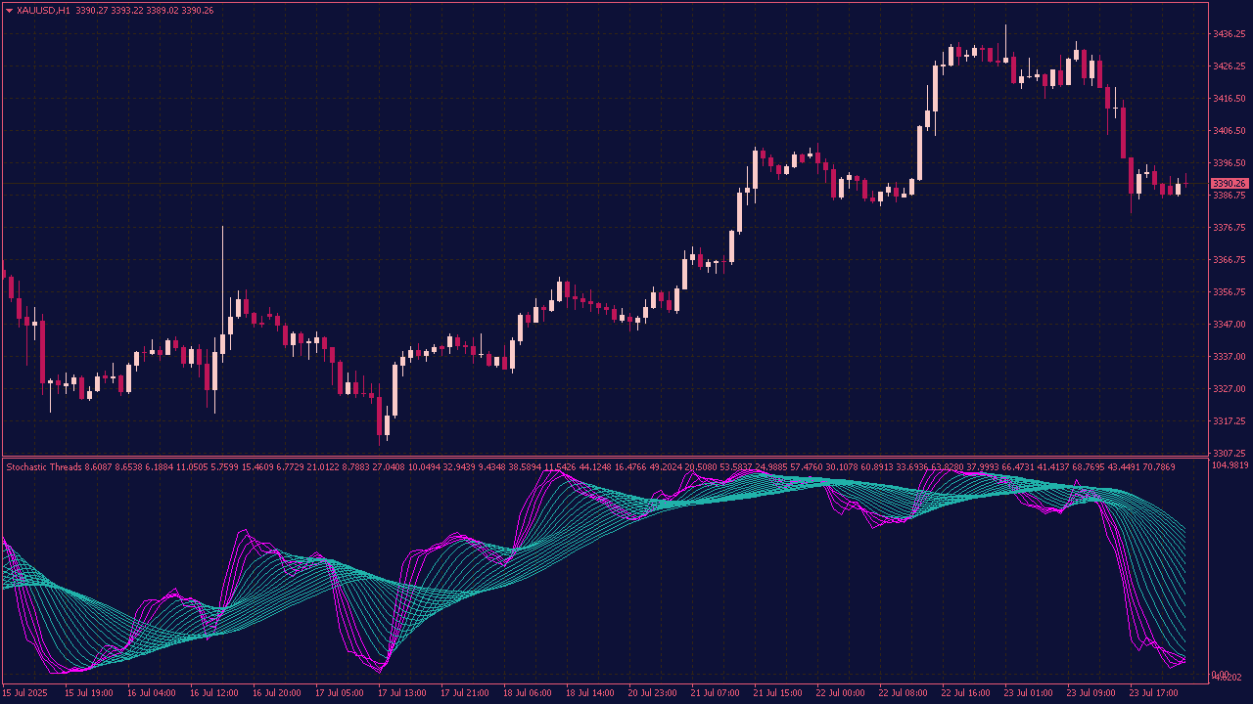The width and height of the screenshot is (1253, 704).
Task: Select the 23 Jul 17:00 time label
Action: click(1153, 693)
